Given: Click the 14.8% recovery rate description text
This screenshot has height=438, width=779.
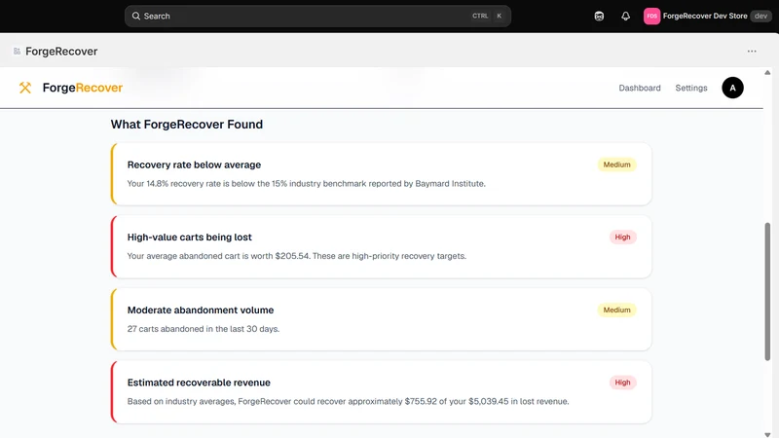Looking at the screenshot, I should tap(306, 184).
